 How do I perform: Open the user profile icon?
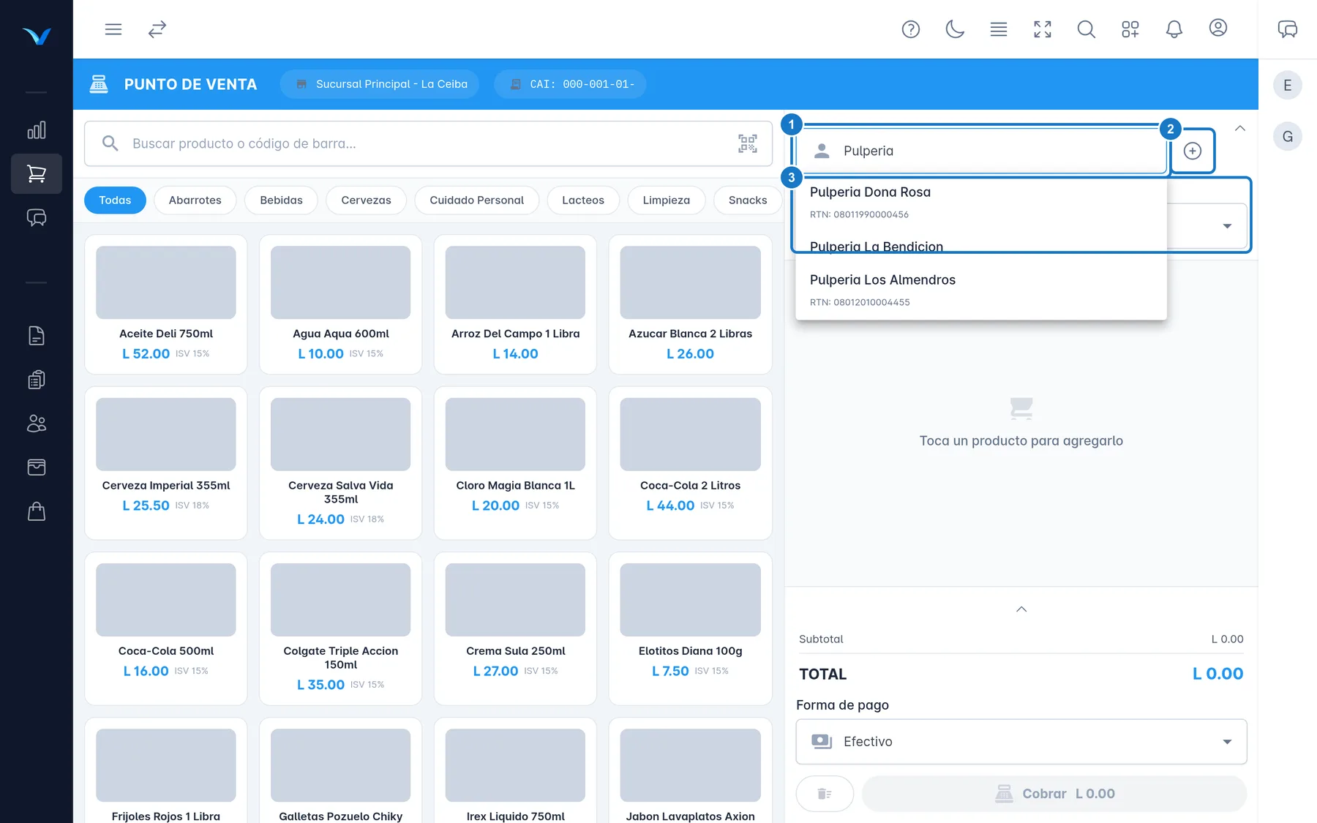pyautogui.click(x=1218, y=28)
